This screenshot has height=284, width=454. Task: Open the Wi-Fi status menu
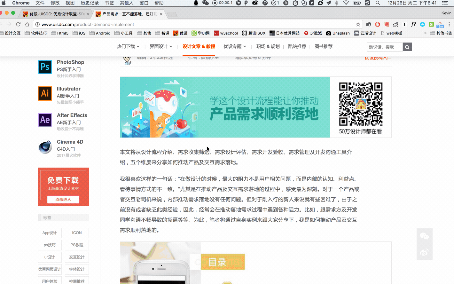click(346, 3)
